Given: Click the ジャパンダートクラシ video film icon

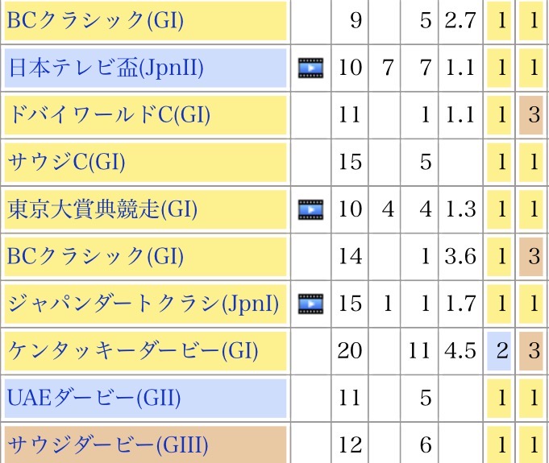Looking at the screenshot, I should 311,304.
